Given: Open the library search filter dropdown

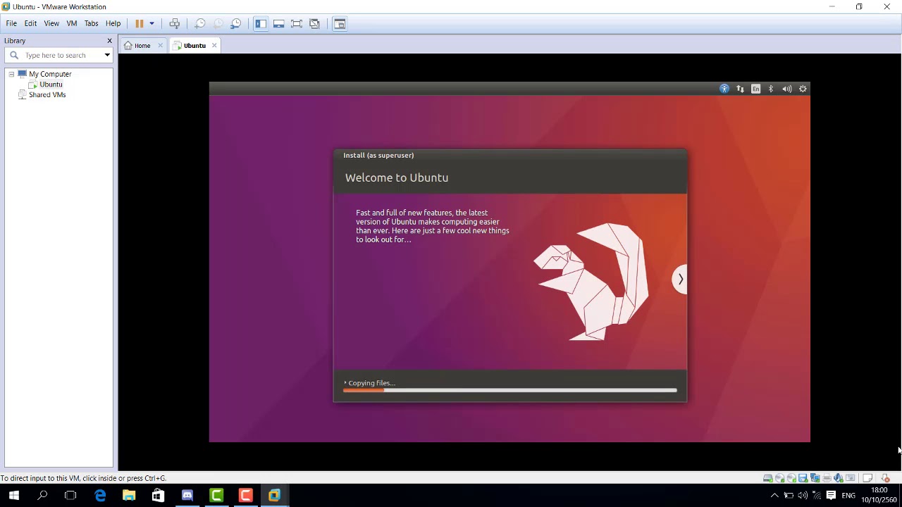Looking at the screenshot, I should pos(107,55).
